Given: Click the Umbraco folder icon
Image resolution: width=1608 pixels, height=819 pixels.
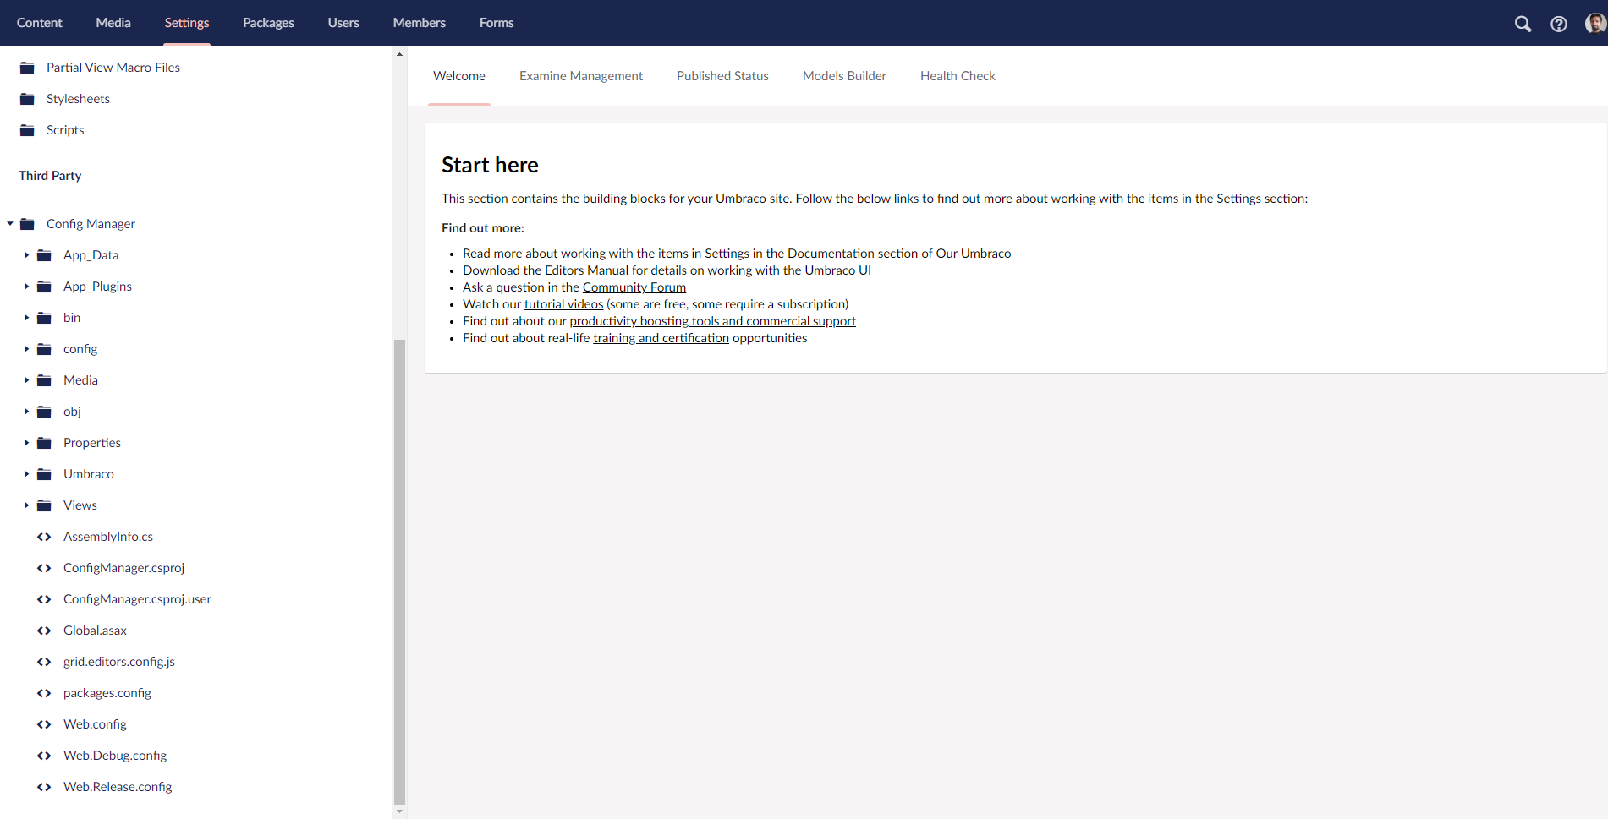Looking at the screenshot, I should tap(44, 474).
